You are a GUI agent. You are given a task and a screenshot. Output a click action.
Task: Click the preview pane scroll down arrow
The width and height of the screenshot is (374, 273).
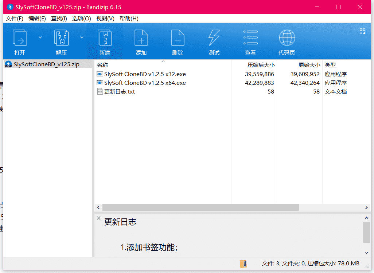tap(366, 253)
